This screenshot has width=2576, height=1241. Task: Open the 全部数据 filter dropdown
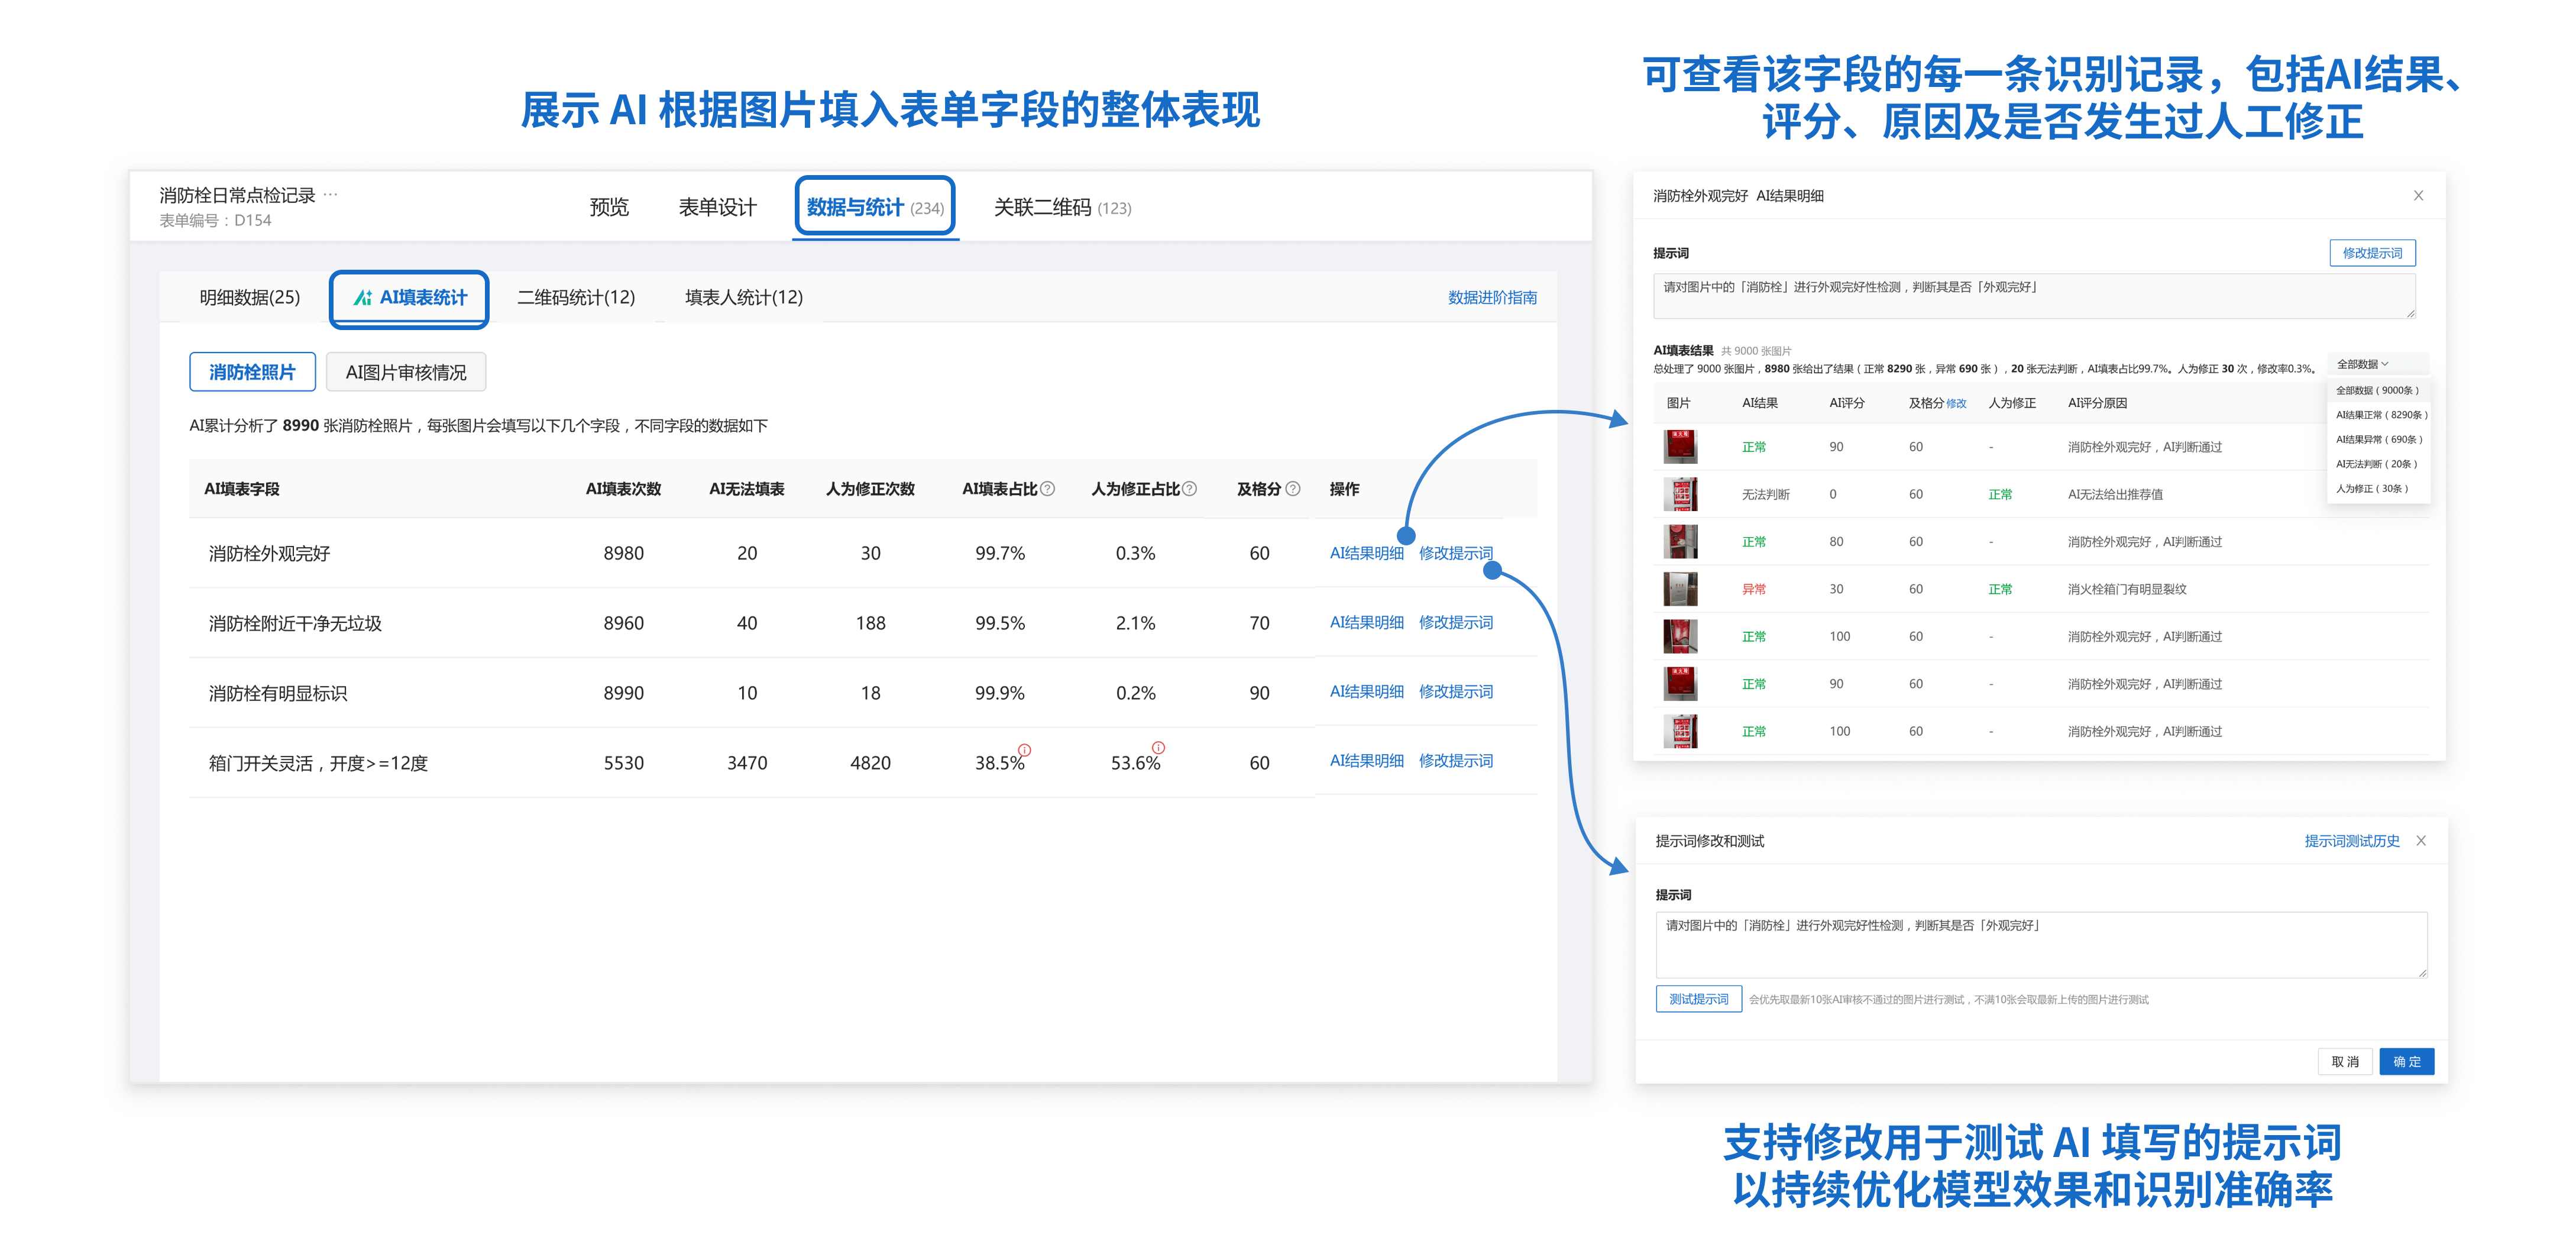tap(2362, 364)
